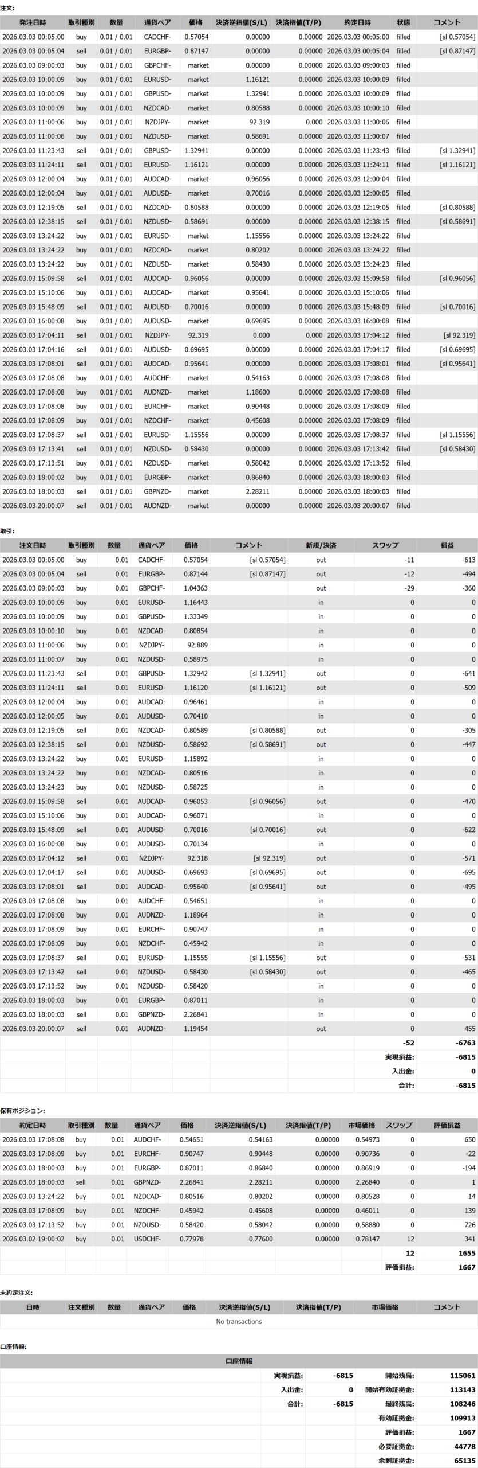The height and width of the screenshot is (1468, 478).
Task: Click the 455 profit value for AUDNZD-
Action: coord(469,1029)
